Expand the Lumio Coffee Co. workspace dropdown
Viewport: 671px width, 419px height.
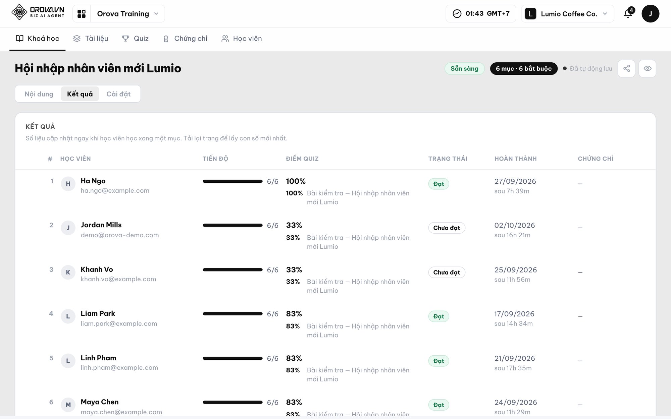[x=568, y=14]
